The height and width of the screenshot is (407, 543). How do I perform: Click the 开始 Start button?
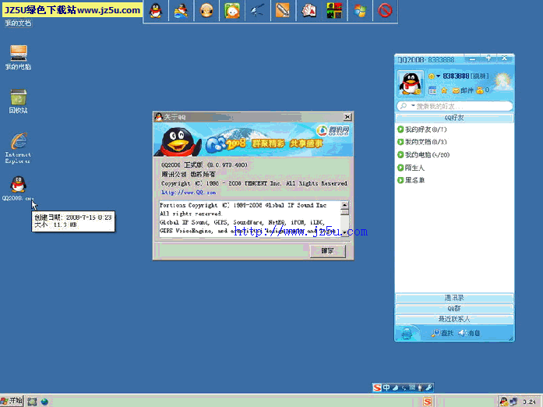12,401
